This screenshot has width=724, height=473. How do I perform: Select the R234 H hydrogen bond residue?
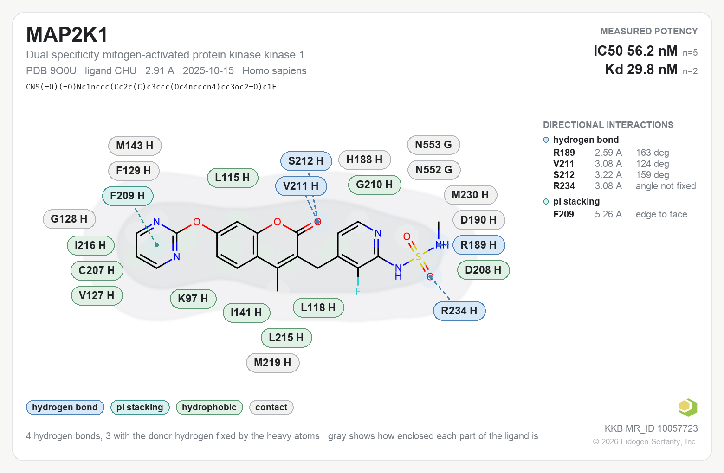tap(459, 311)
